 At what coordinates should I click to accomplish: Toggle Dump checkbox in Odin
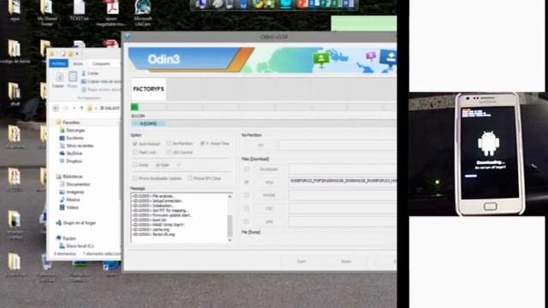(x=135, y=165)
